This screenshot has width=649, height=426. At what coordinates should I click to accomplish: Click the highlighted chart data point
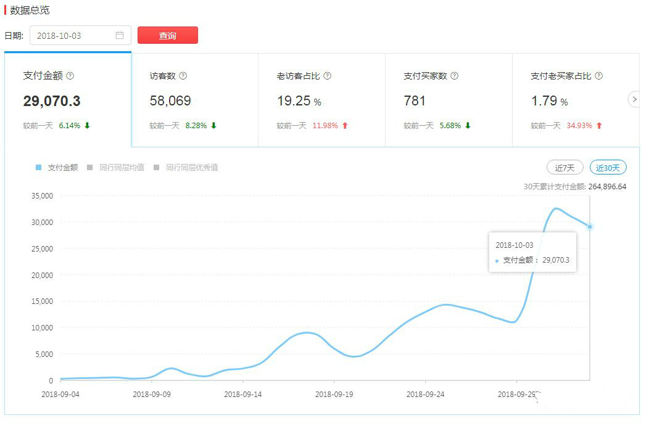point(590,227)
